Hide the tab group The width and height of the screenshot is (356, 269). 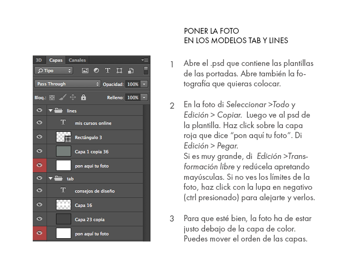tap(39, 178)
